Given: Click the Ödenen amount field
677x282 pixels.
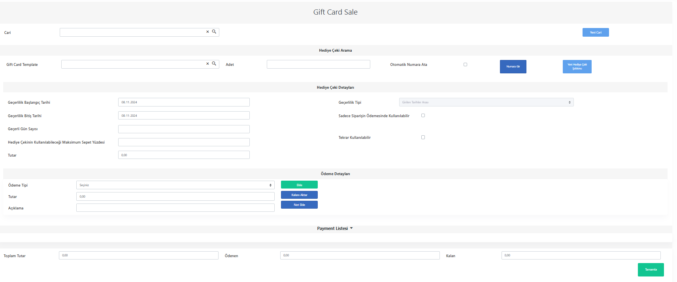Looking at the screenshot, I should pos(360,256).
